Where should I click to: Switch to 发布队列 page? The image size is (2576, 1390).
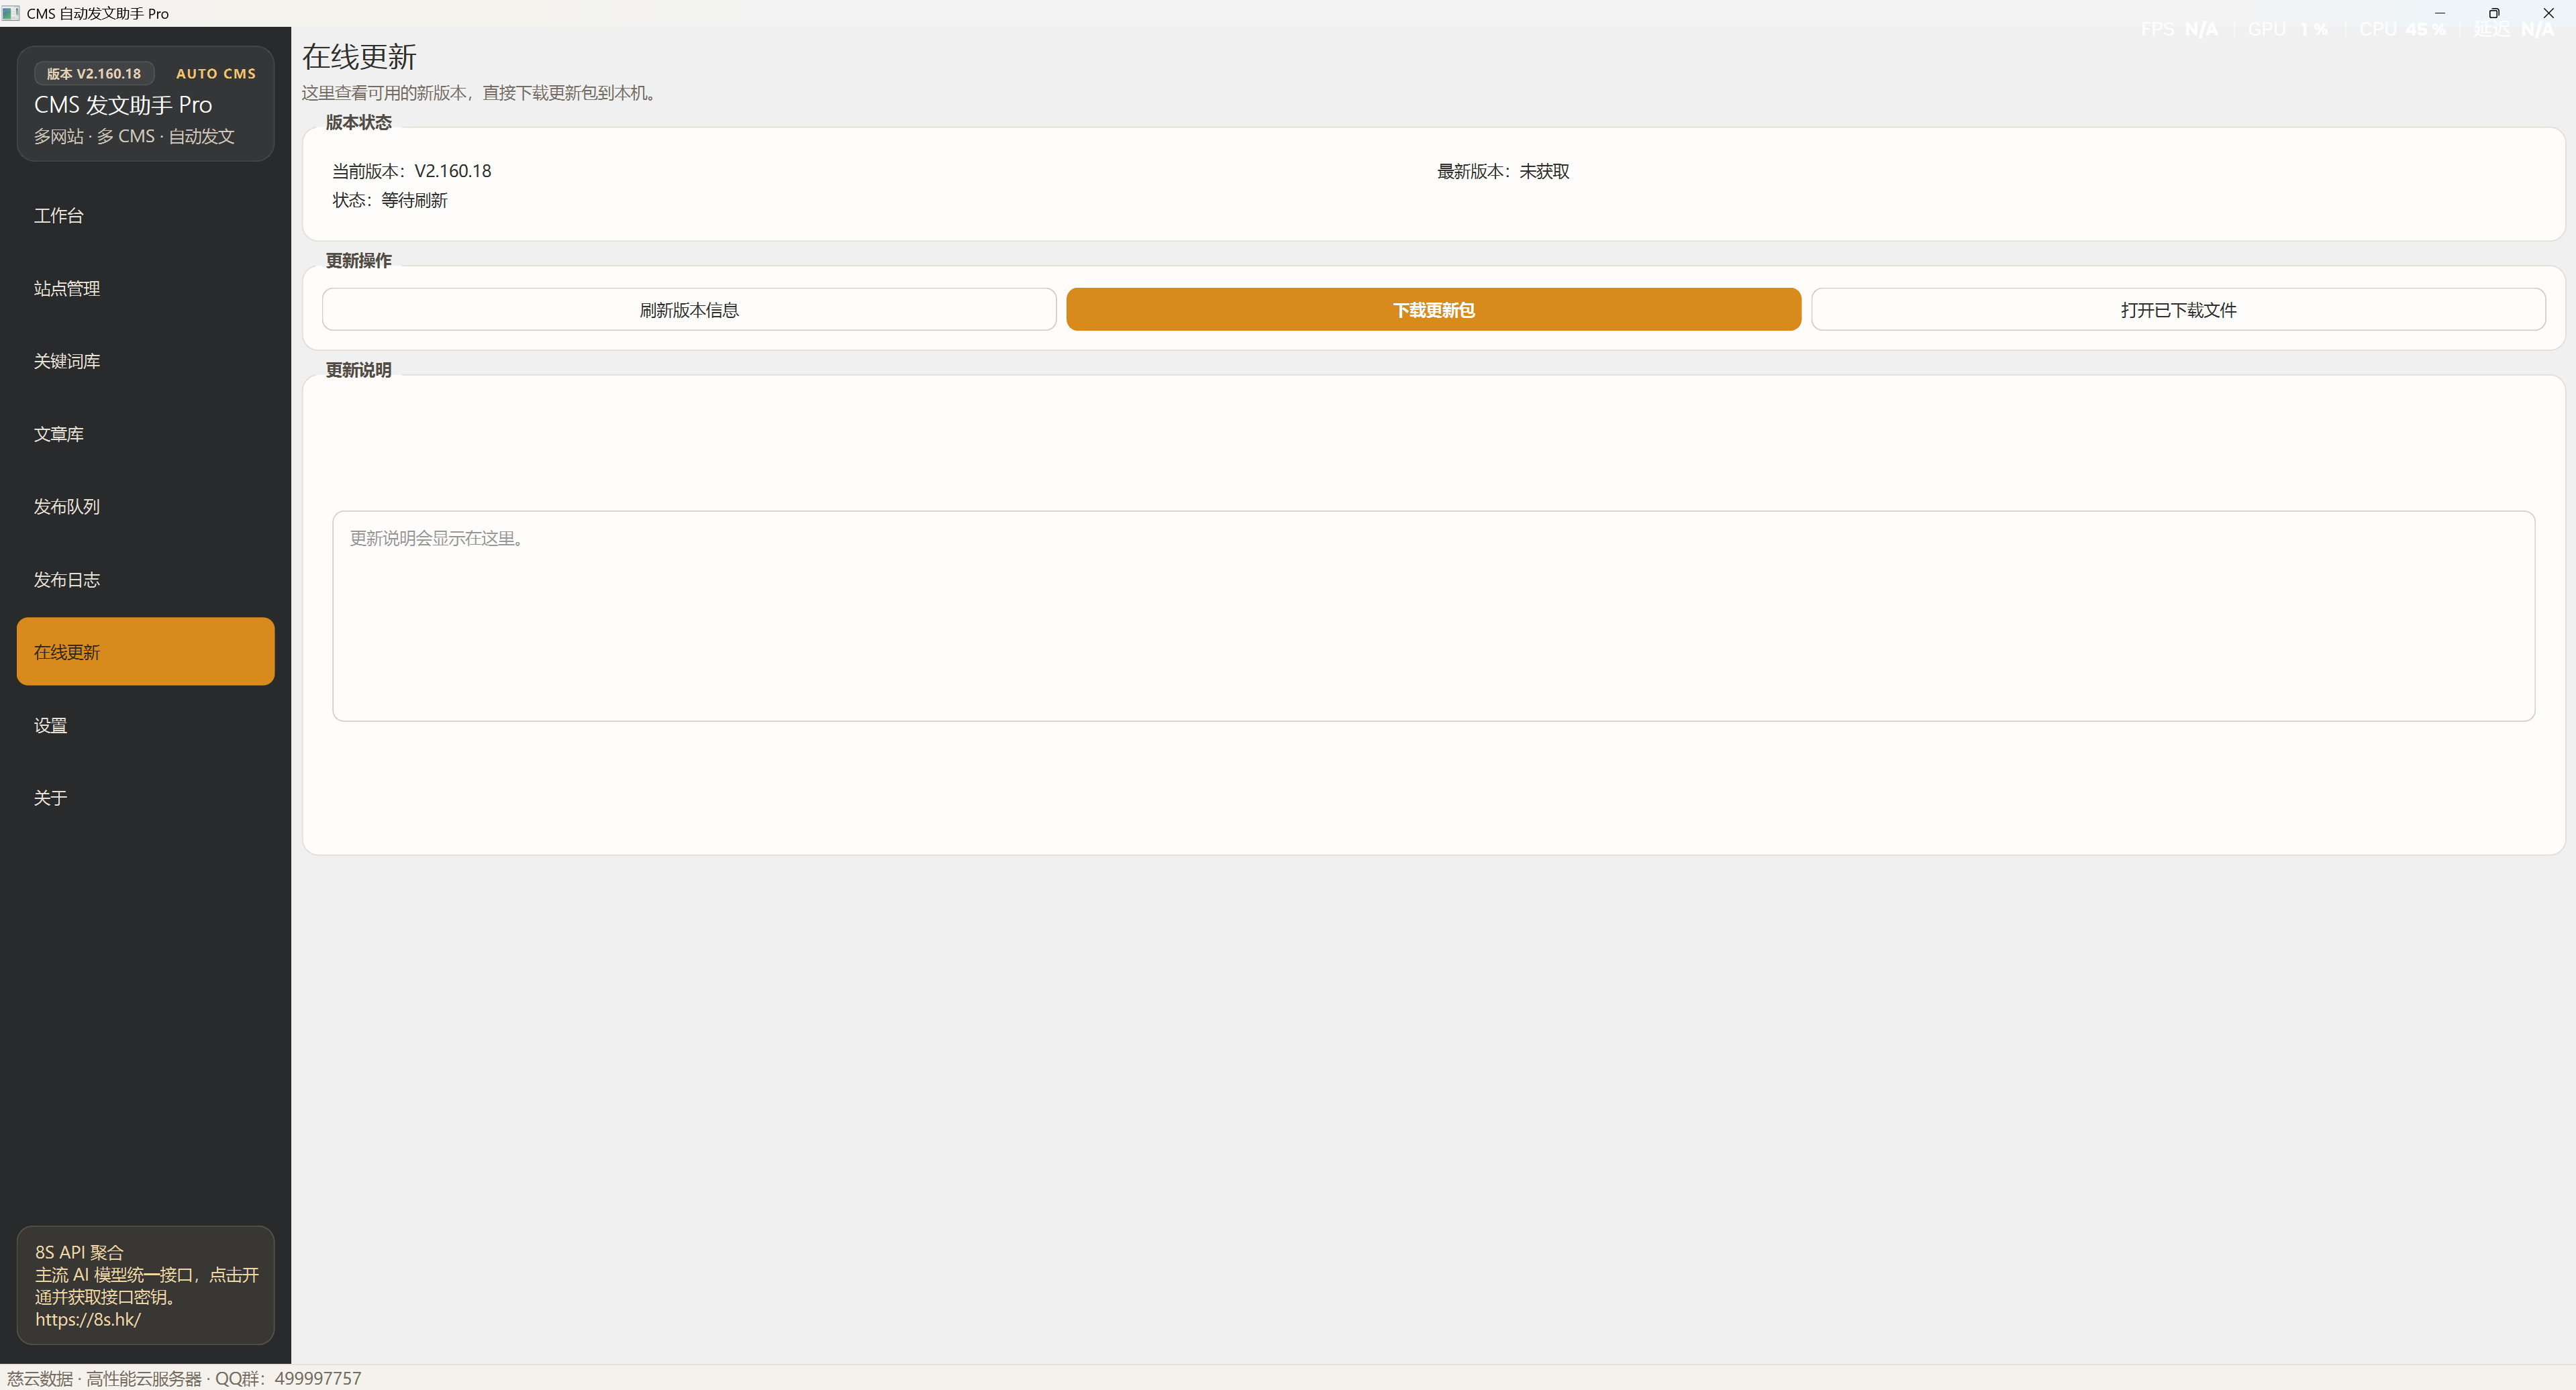145,506
